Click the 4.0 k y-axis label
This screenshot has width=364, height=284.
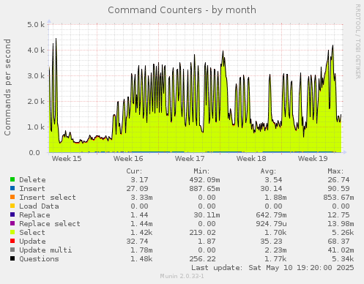click(36, 51)
